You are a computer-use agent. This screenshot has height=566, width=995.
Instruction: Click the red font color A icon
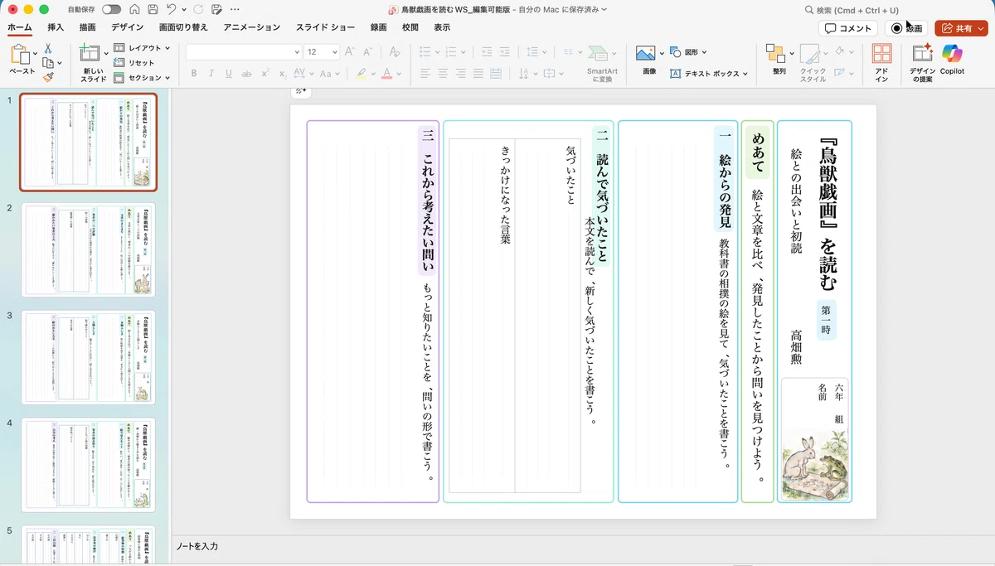(386, 73)
